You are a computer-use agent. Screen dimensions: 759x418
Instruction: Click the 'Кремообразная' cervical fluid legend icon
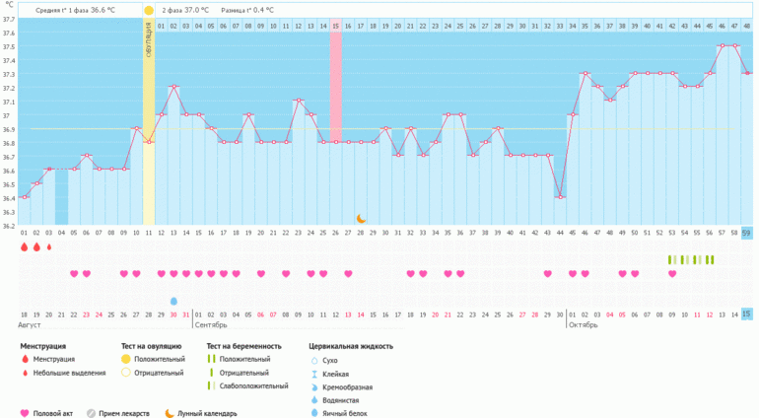click(x=313, y=387)
